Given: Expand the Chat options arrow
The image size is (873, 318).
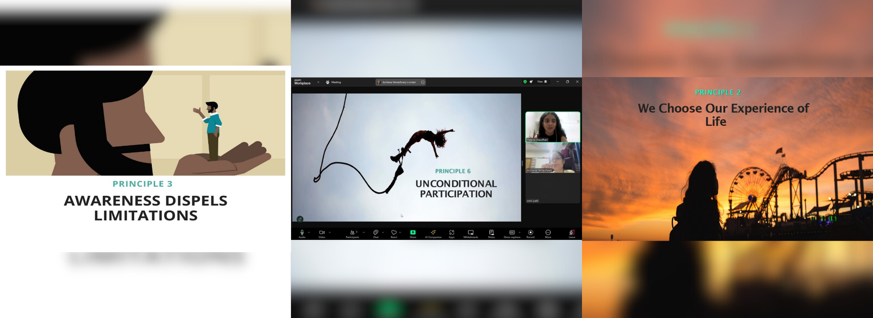Looking at the screenshot, I should [383, 232].
